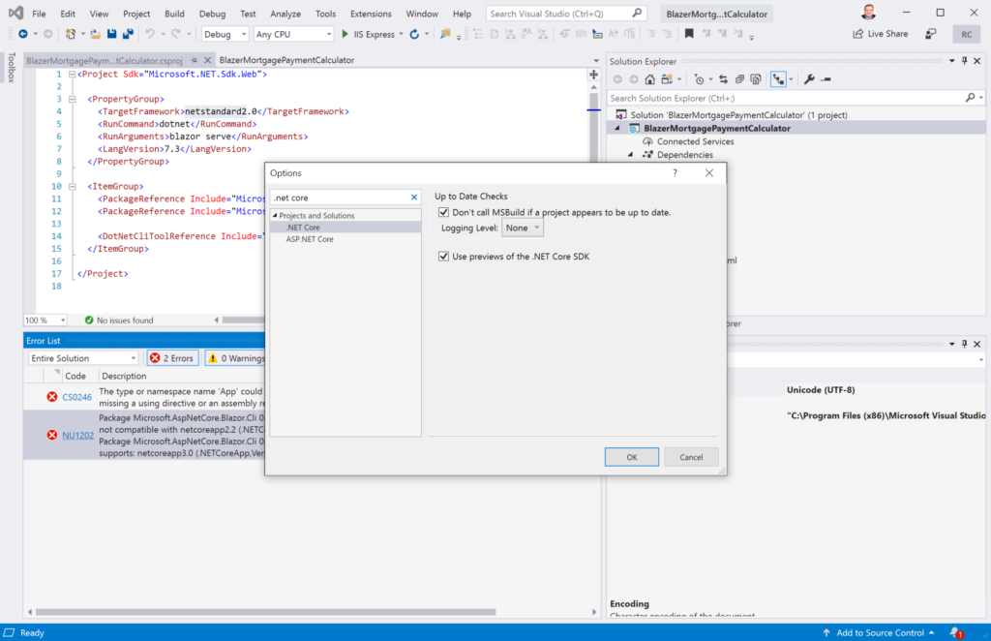Open the Debug configuration dropdown
Image resolution: width=991 pixels, height=641 pixels.
(225, 34)
